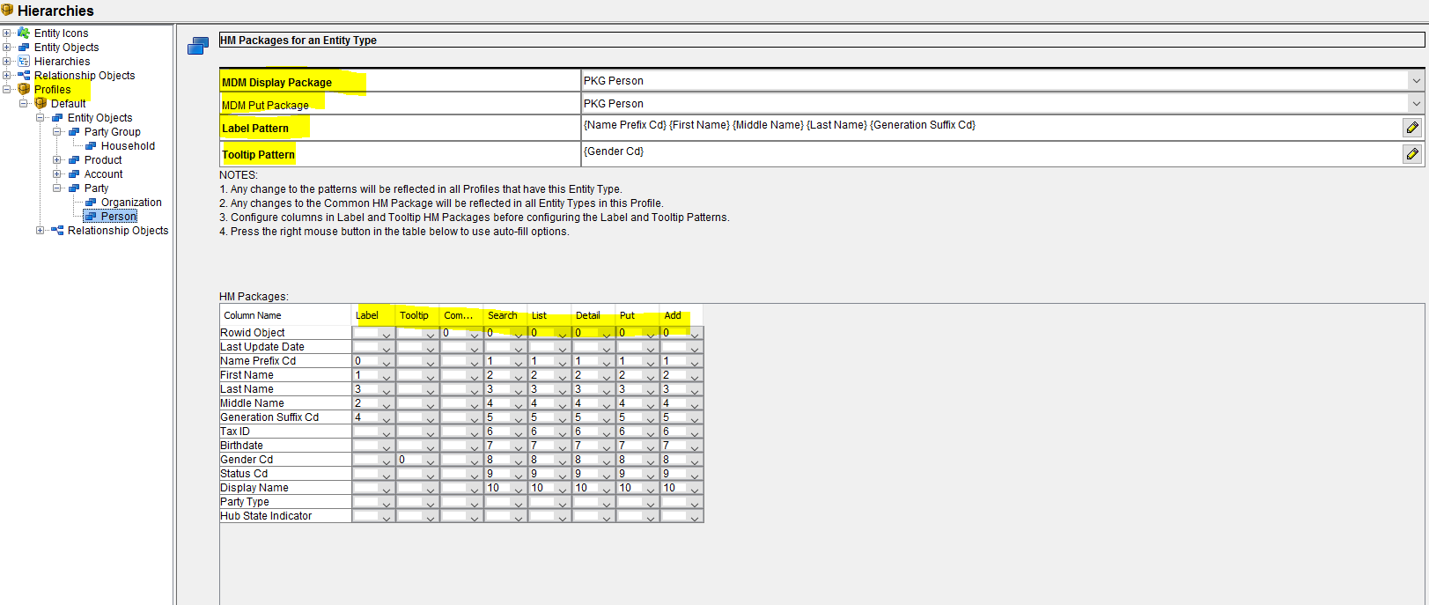Open Tooltip dropdown for Gender Cd
1429x605 pixels.
[431, 461]
